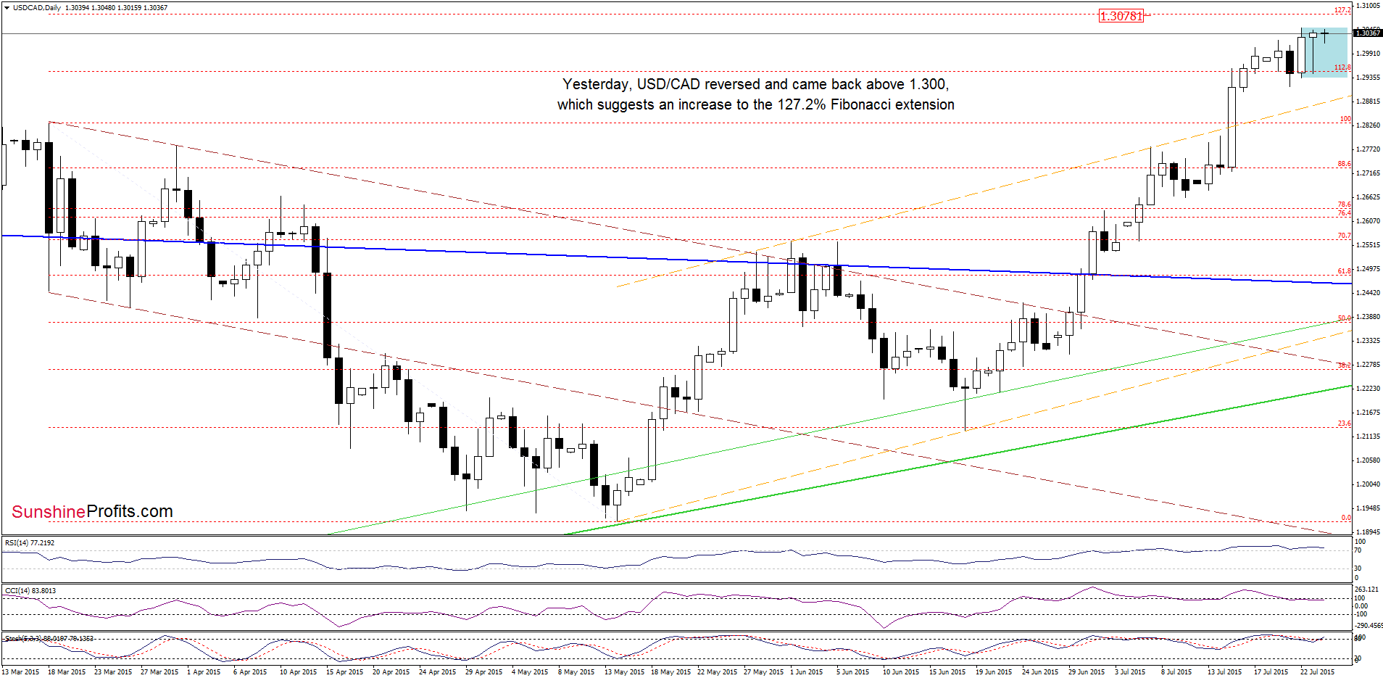Click the 112.8 Fibonacci level label

pos(1342,67)
